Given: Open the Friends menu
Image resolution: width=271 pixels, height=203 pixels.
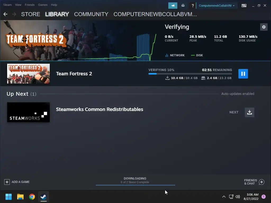Looking at the screenshot, I should tap(30, 5).
